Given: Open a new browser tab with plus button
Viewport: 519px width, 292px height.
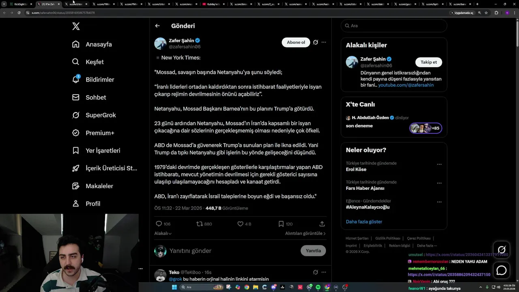Looking at the screenshot, I should [x=477, y=4].
